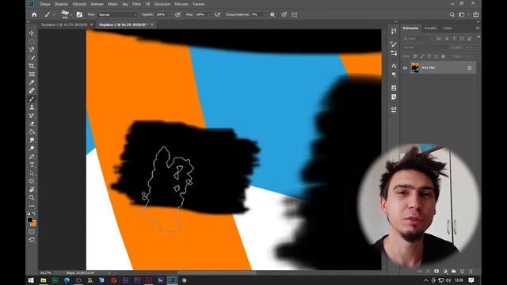507x285 pixels.
Task: Open the Düzenle menu
Action: click(x=61, y=4)
